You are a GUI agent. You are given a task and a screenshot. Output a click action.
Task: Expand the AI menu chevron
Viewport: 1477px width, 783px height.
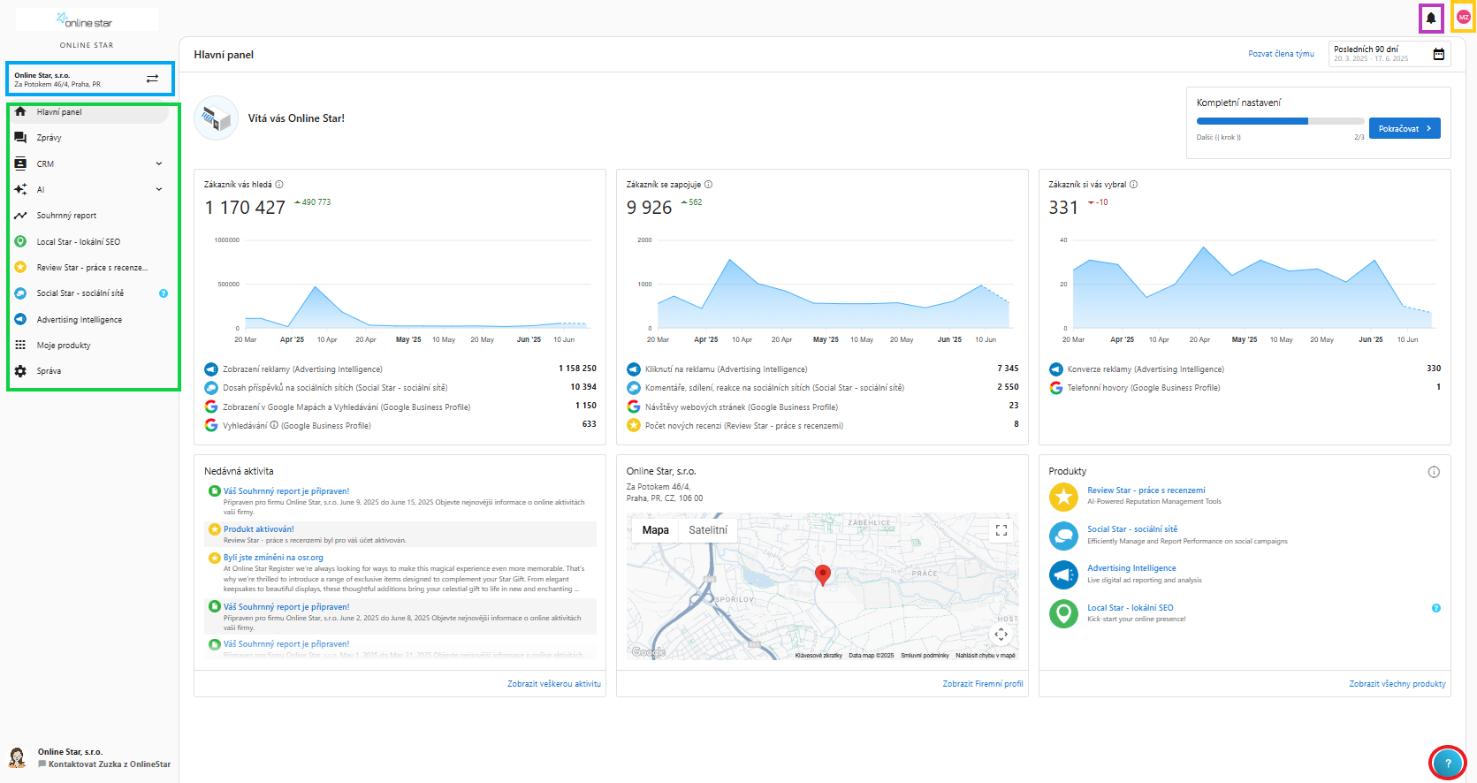pos(159,189)
